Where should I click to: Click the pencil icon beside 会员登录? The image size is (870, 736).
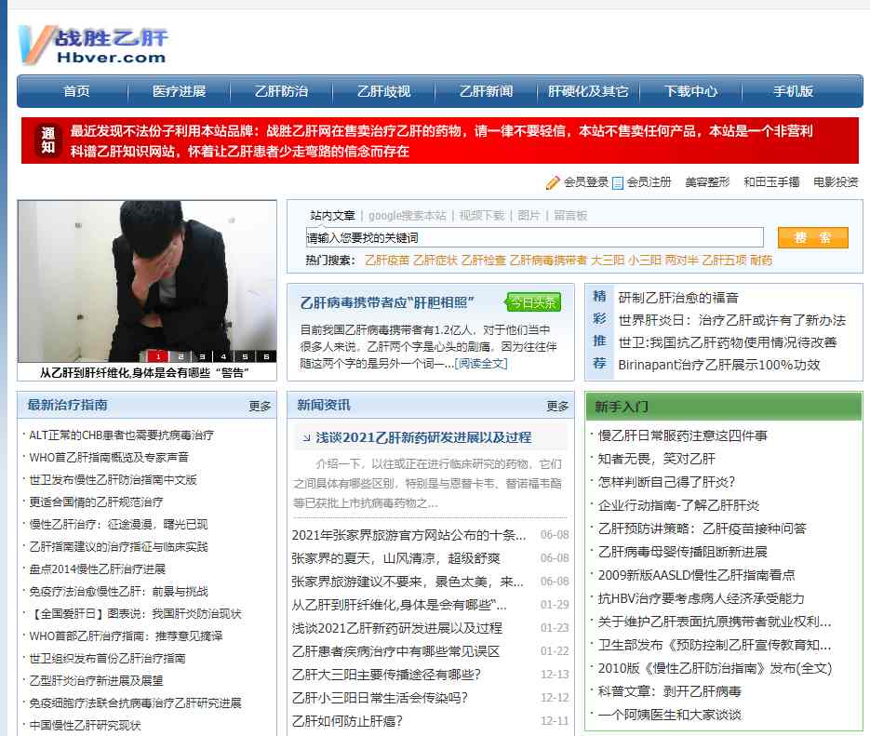553,182
